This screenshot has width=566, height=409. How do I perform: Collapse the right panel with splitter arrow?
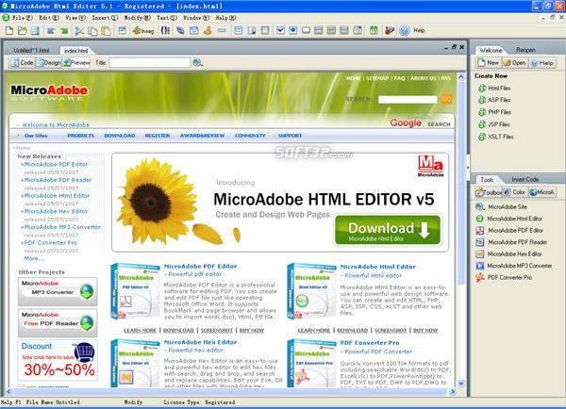point(468,168)
